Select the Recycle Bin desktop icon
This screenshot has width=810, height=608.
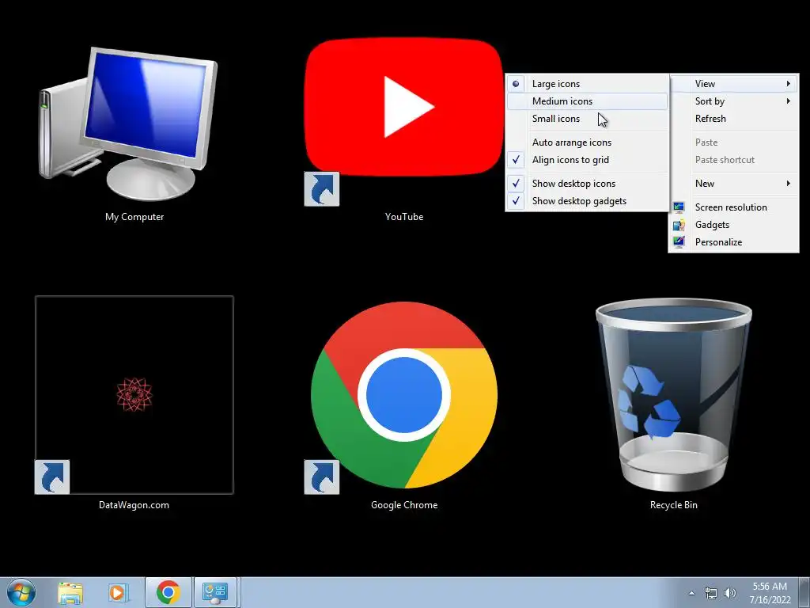(674, 395)
